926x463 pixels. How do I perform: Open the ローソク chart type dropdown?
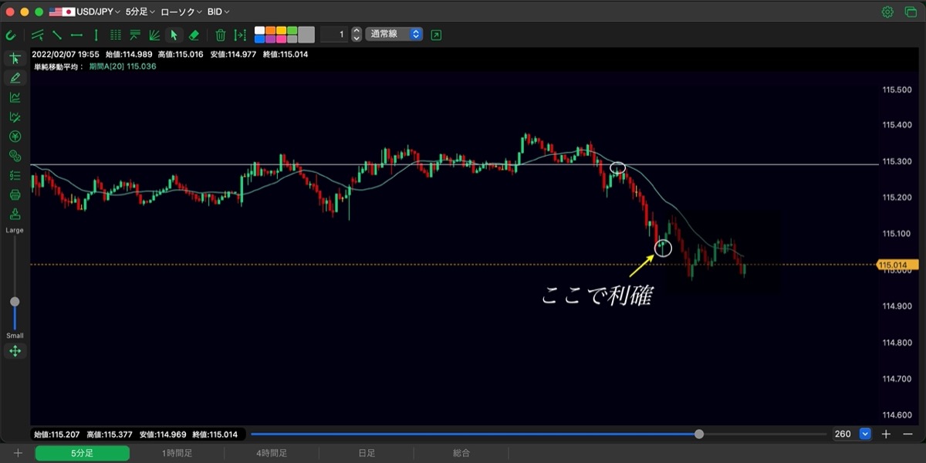pyautogui.click(x=181, y=12)
